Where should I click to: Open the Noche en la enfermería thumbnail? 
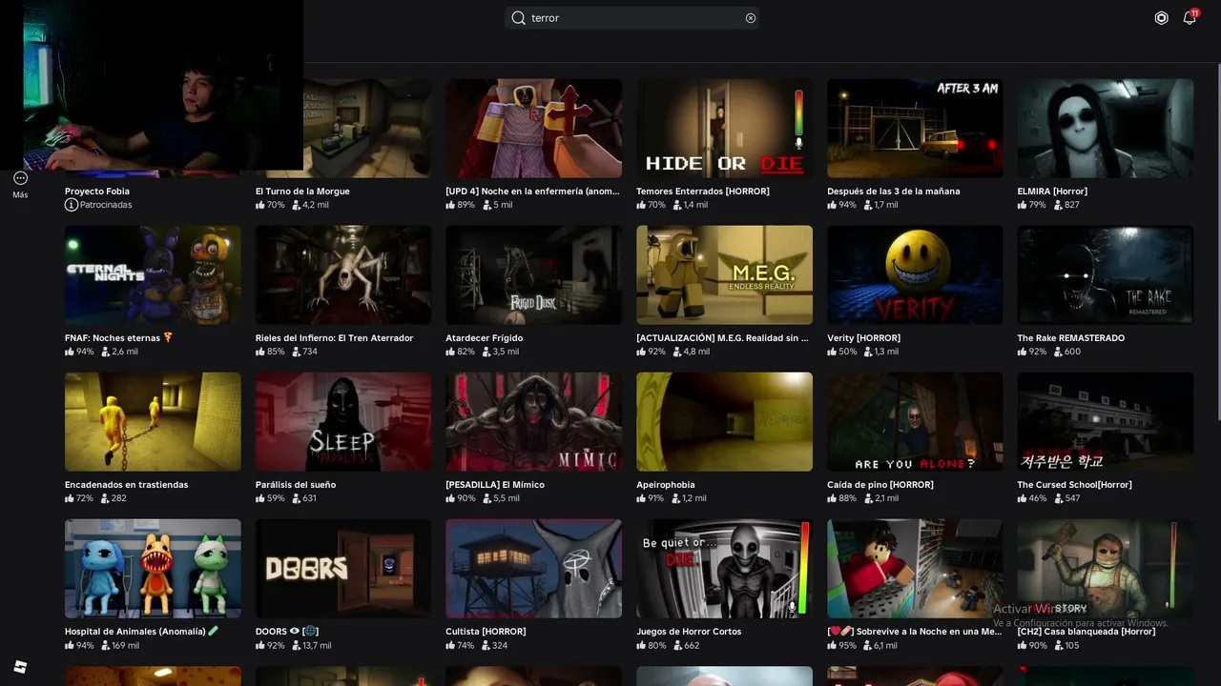[x=534, y=128]
